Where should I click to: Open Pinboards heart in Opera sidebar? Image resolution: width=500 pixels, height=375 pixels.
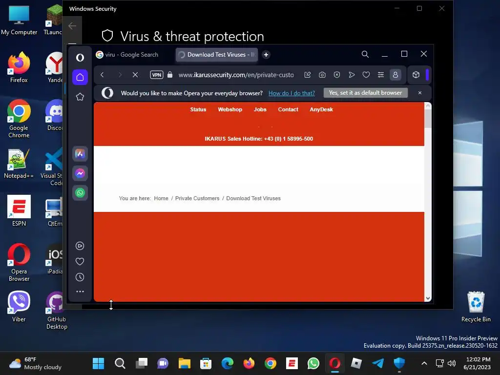80,262
